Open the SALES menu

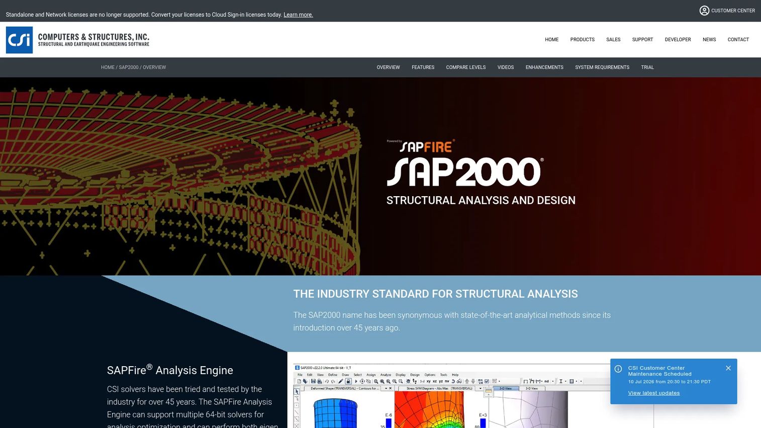[613, 40]
